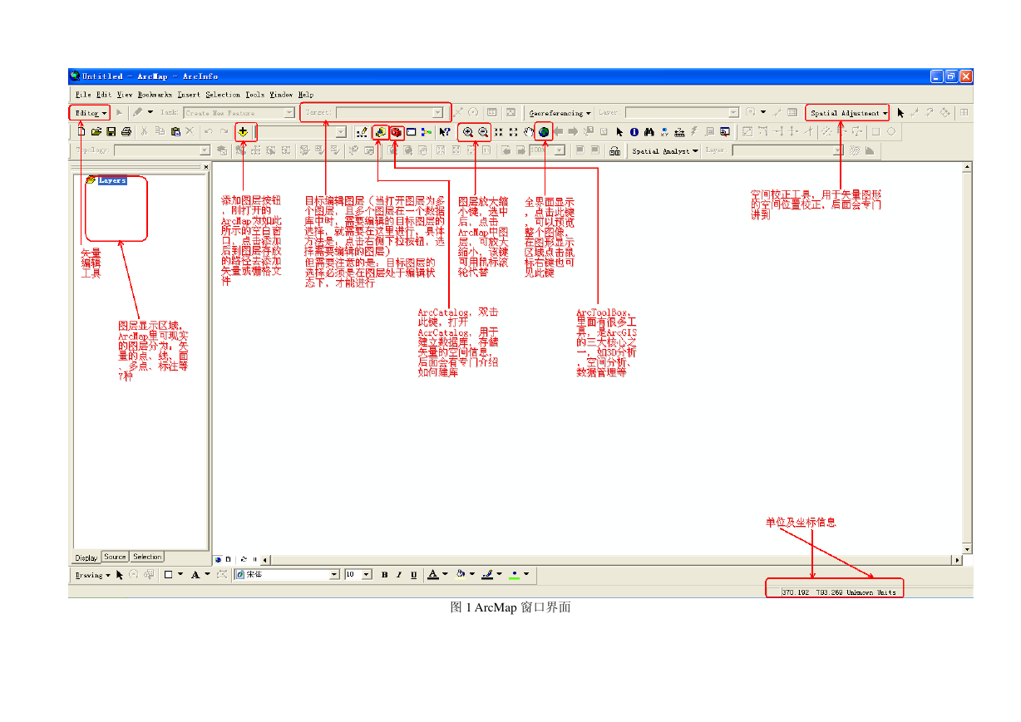The height and width of the screenshot is (722, 1021).
Task: Select the Identify tool
Action: point(634,131)
